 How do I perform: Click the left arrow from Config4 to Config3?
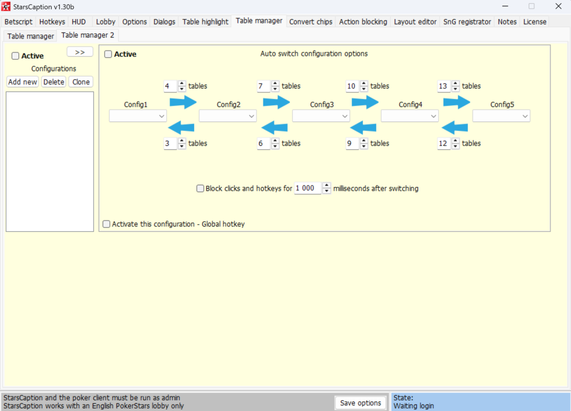tap(363, 128)
